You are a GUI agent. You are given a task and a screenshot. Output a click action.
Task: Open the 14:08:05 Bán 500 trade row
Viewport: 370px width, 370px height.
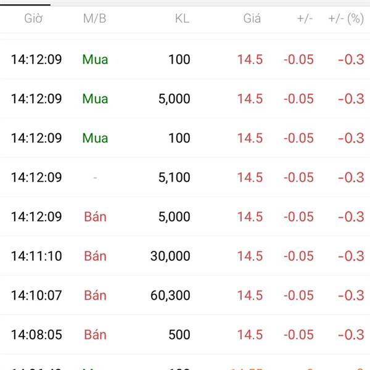[x=185, y=334]
